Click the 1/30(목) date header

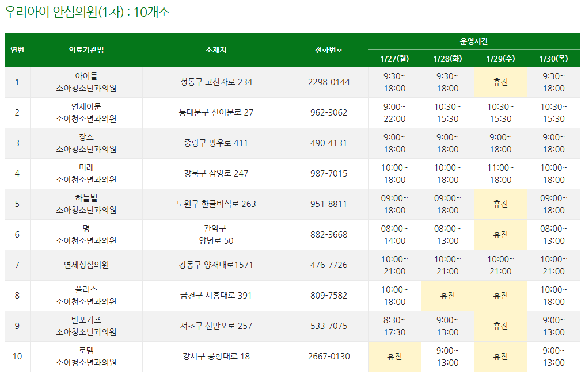(554, 59)
